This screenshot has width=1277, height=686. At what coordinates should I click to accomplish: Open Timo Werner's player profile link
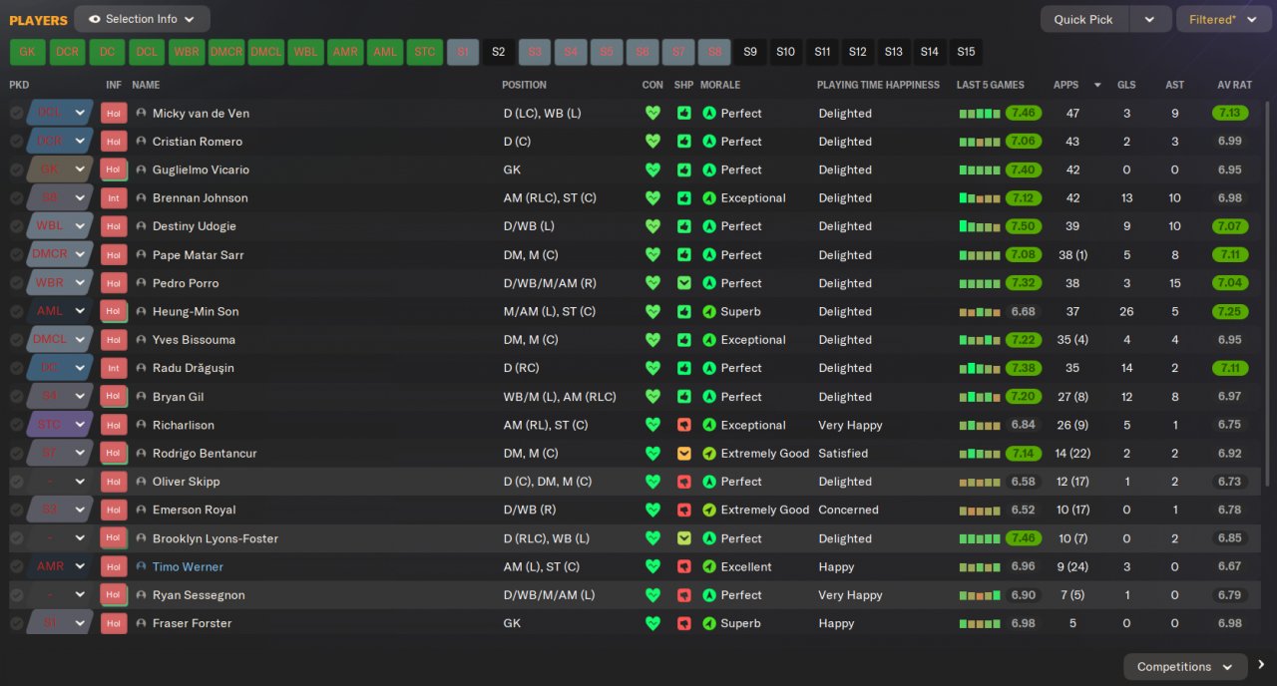[188, 566]
